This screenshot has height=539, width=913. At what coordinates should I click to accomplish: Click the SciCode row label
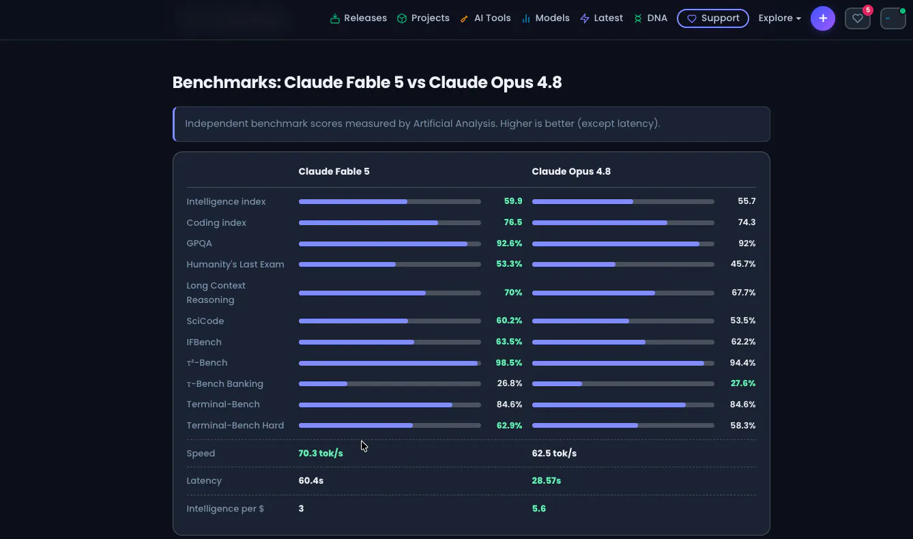click(205, 321)
